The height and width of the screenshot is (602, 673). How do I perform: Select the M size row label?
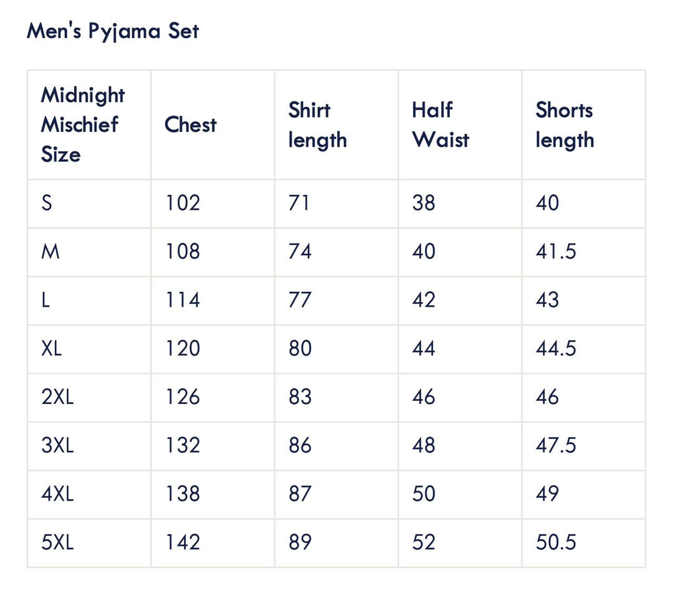(x=50, y=252)
